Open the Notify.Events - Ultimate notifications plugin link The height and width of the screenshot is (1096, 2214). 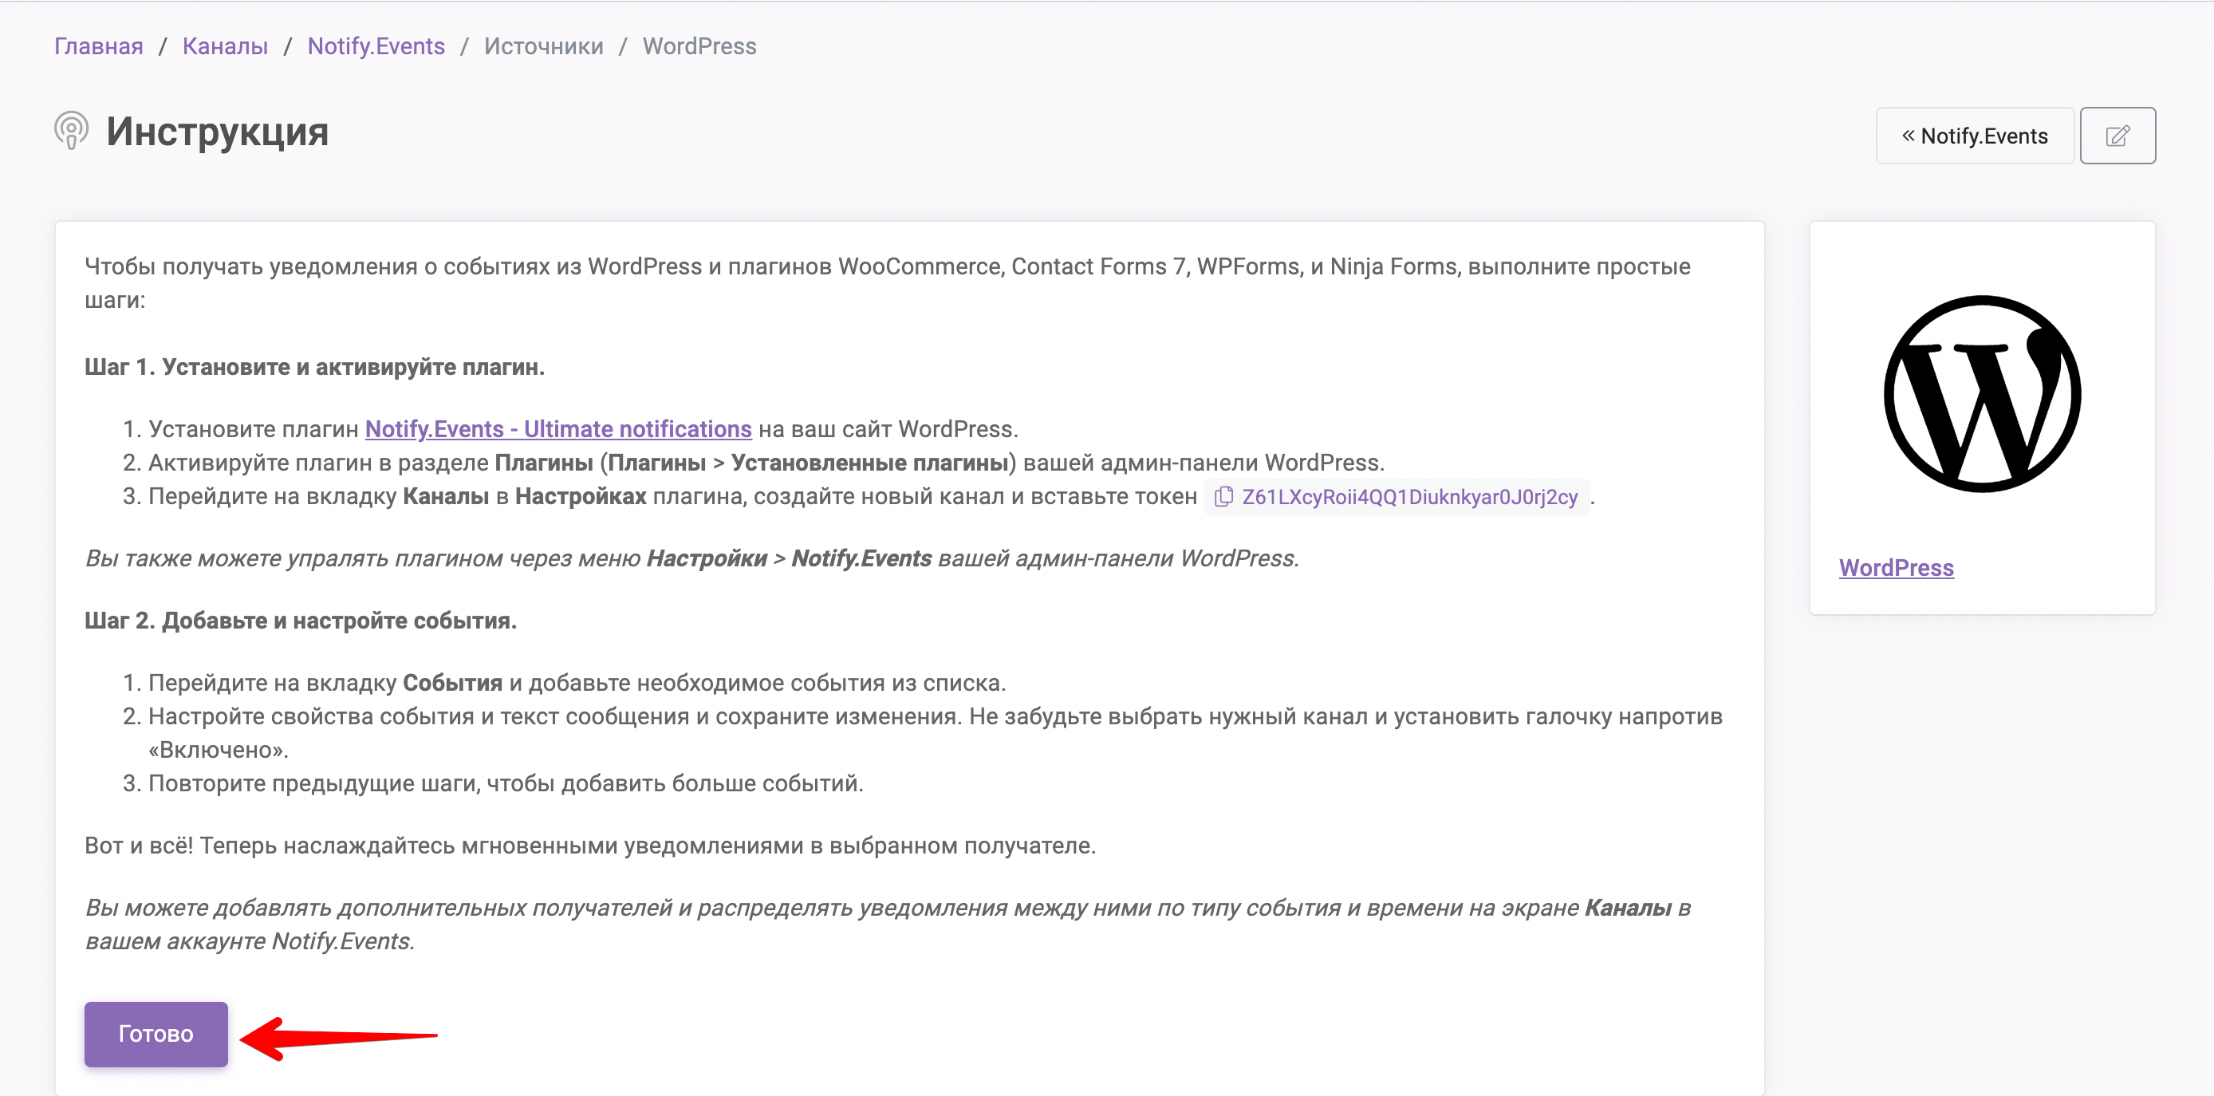tap(558, 429)
